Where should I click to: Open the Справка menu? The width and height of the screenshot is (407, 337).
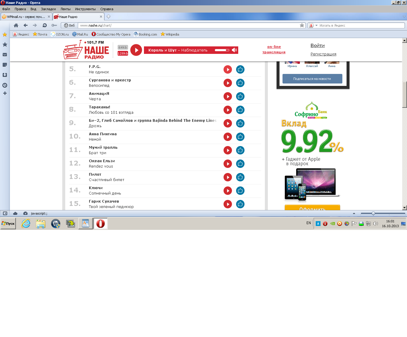(x=107, y=9)
